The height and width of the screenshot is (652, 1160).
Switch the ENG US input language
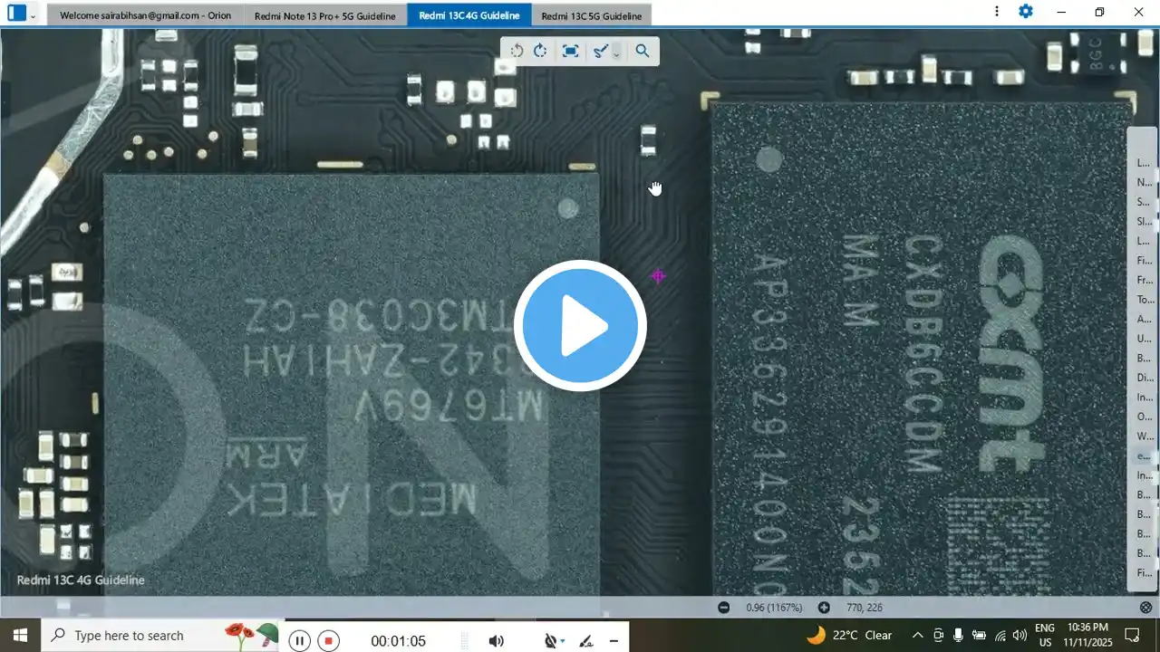(x=1044, y=635)
